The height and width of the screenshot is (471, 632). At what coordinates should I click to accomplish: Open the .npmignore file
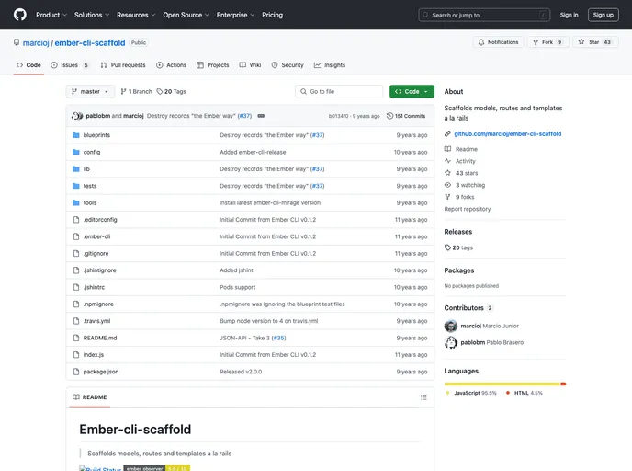tap(98, 304)
